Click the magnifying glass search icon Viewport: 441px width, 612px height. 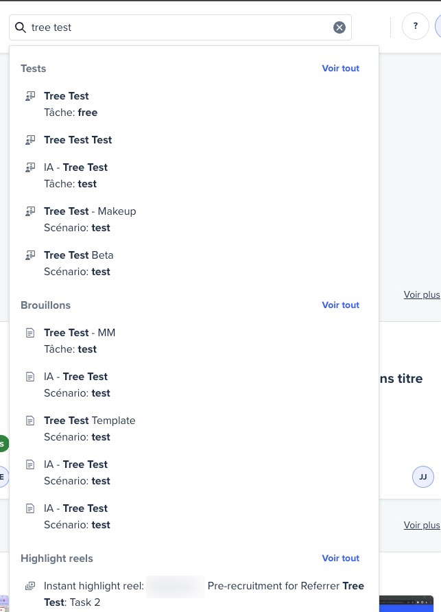[x=21, y=27]
